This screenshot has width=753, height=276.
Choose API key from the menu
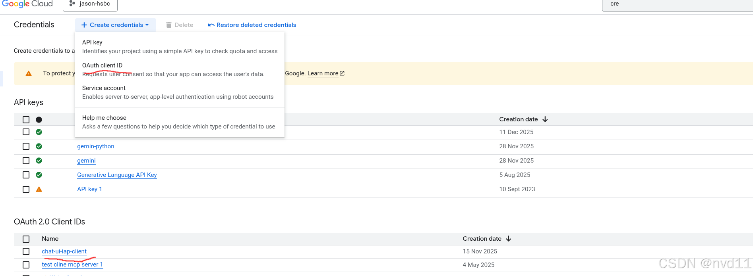pos(180,47)
